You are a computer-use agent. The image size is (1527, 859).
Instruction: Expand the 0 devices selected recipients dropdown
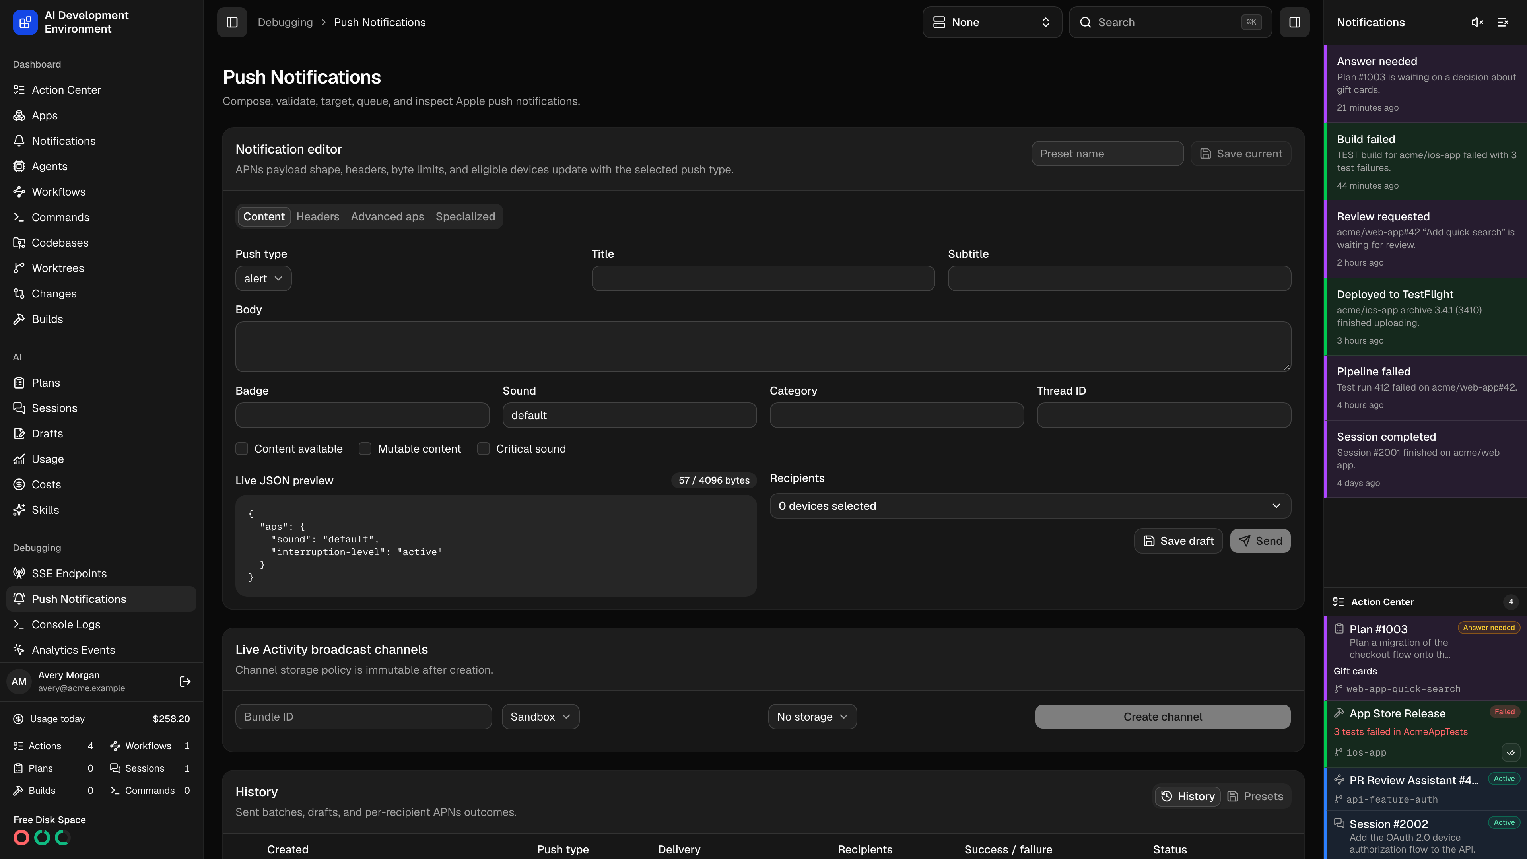[x=1030, y=506]
